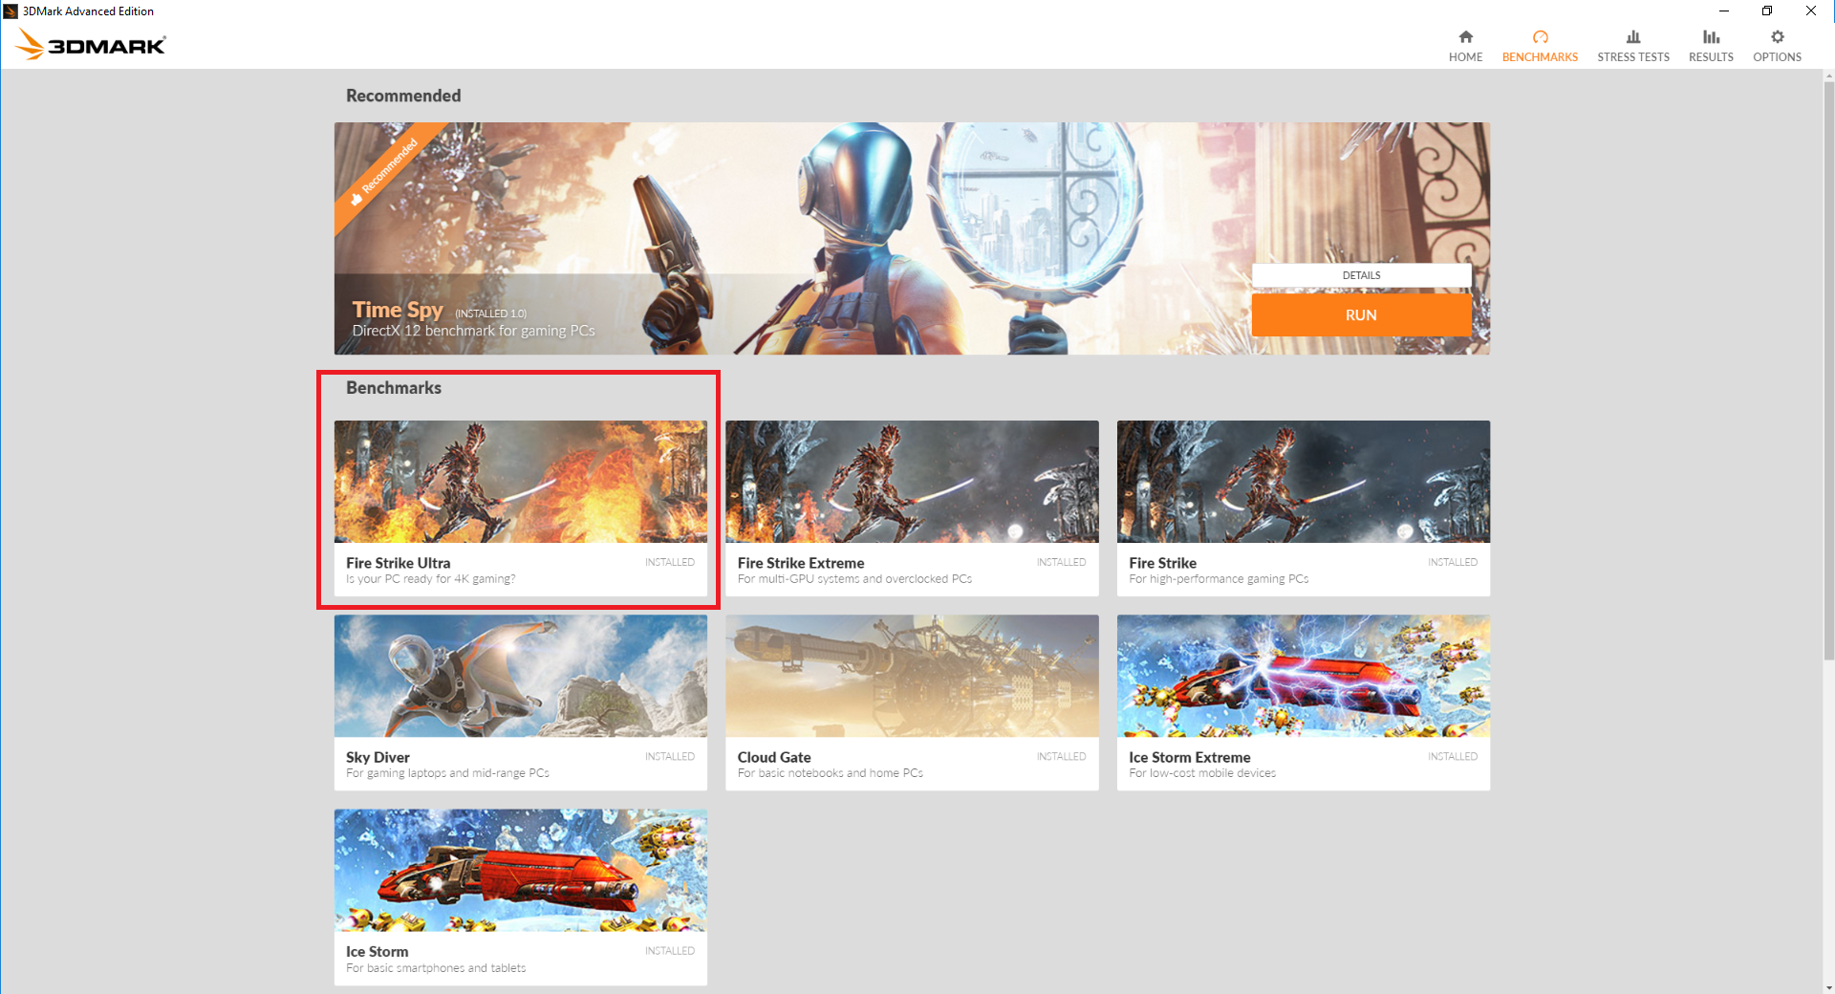
Task: Click the Home icon in navigation
Action: 1465,37
